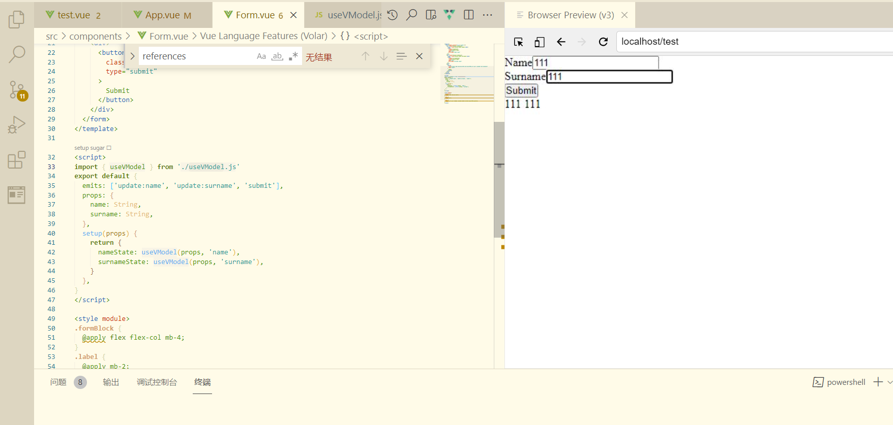Image resolution: width=893 pixels, height=425 pixels.
Task: Toggle Use Regular Expression in find widget
Action: point(293,56)
